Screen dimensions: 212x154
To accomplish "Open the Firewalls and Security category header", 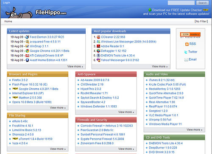I will 92,120.
